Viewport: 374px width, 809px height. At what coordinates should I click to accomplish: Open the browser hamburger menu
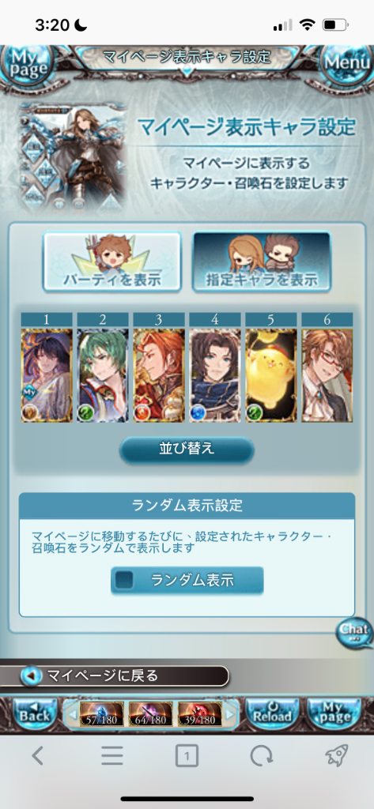(112, 756)
